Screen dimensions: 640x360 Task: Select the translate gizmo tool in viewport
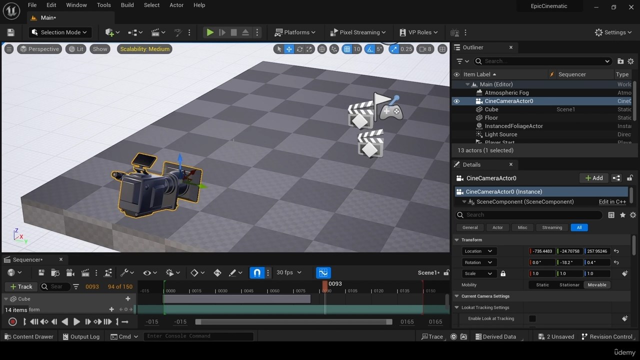(289, 49)
